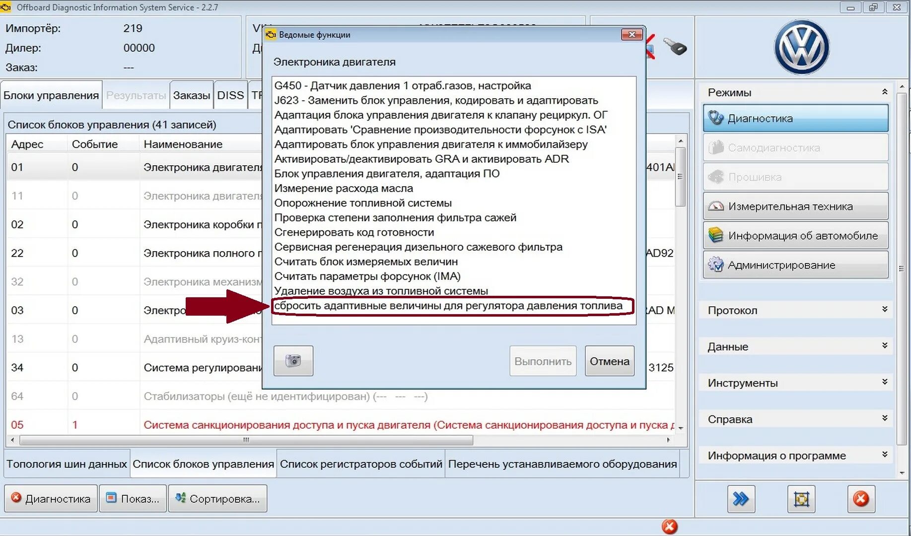
Task: Collapse the Режимы section
Action: [x=885, y=92]
